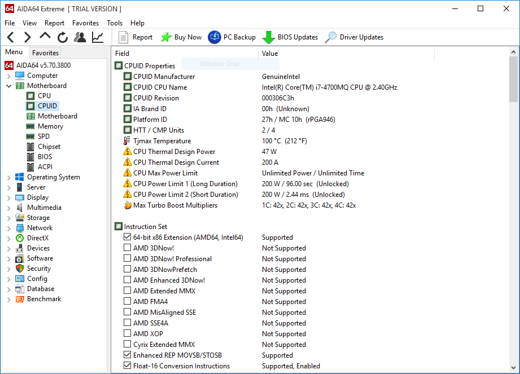Go forward with the right arrow toolbar icon
This screenshot has width=520, height=374.
pyautogui.click(x=28, y=37)
